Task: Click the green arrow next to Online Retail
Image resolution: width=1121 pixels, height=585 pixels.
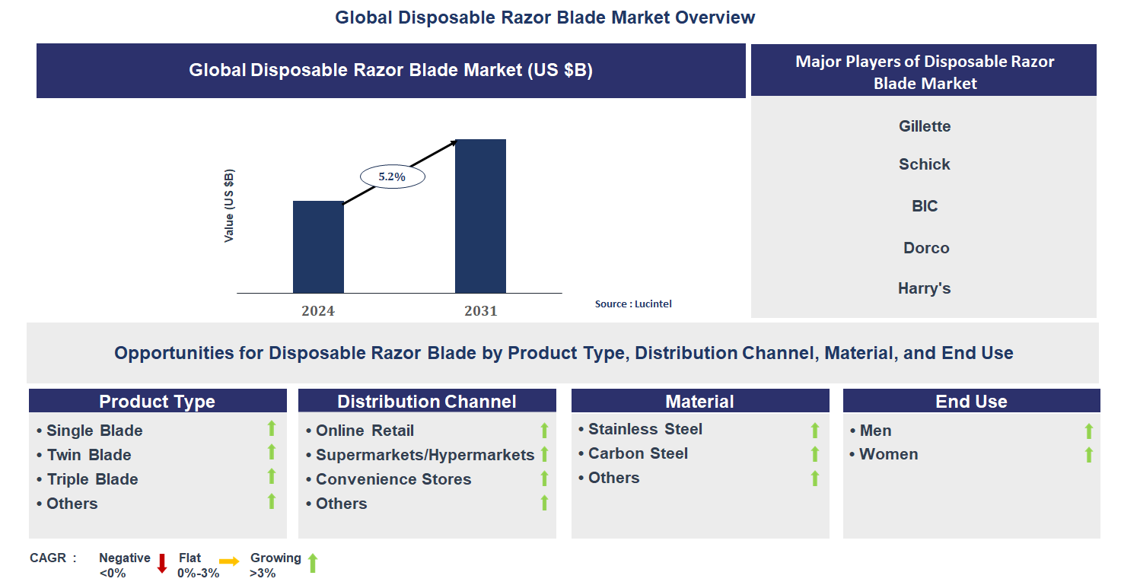Action: pos(543,430)
